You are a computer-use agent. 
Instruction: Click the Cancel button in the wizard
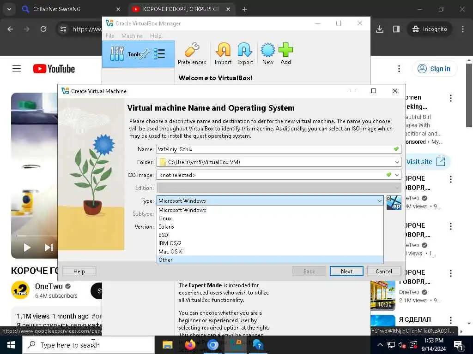click(x=384, y=271)
